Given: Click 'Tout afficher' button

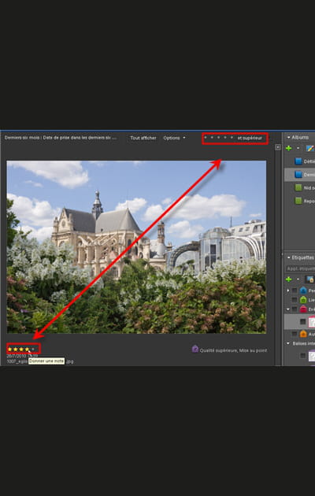Looking at the screenshot, I should (x=143, y=138).
